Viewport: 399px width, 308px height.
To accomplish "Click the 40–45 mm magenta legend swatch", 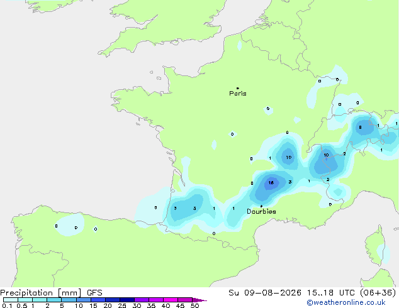I will click(x=171, y=300).
